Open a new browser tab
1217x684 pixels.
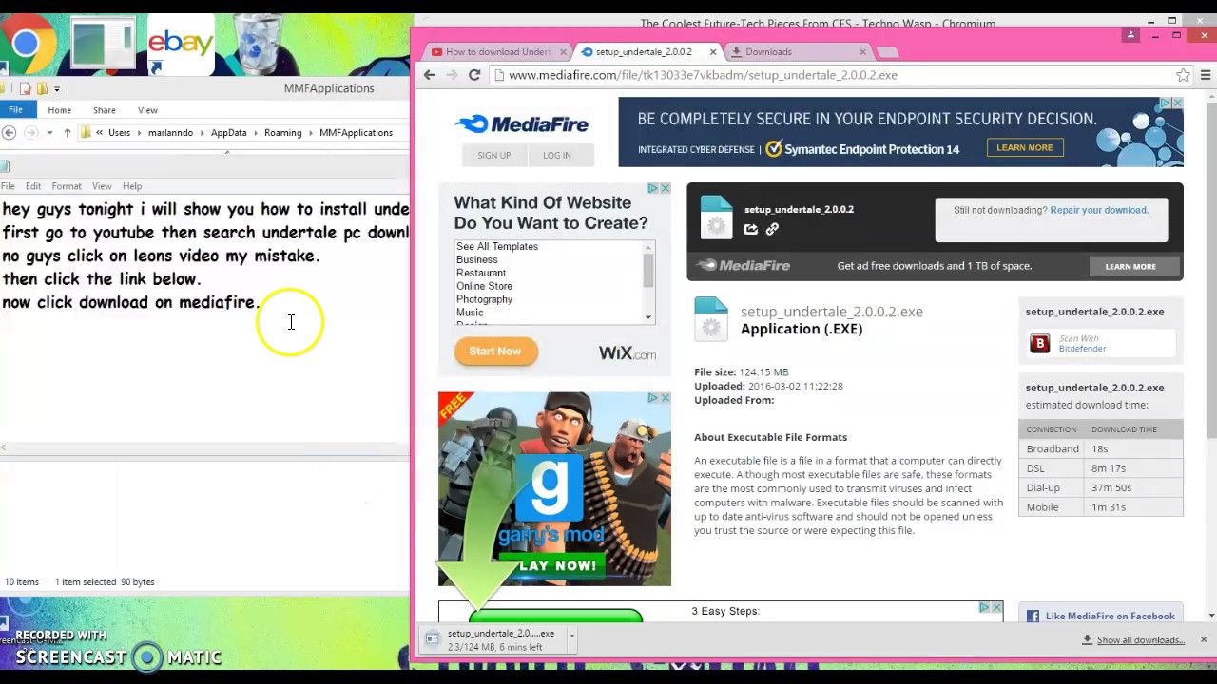pos(886,52)
